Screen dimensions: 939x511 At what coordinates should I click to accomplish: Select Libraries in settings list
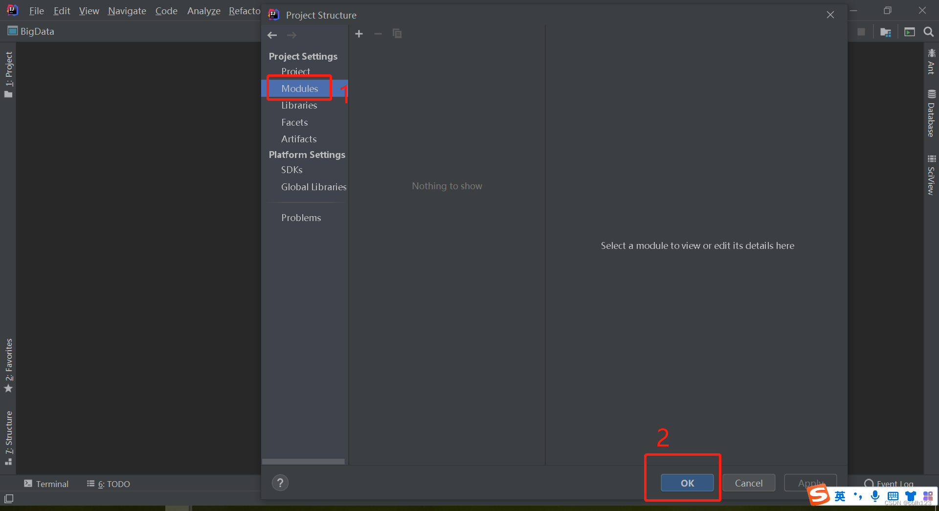pos(299,105)
